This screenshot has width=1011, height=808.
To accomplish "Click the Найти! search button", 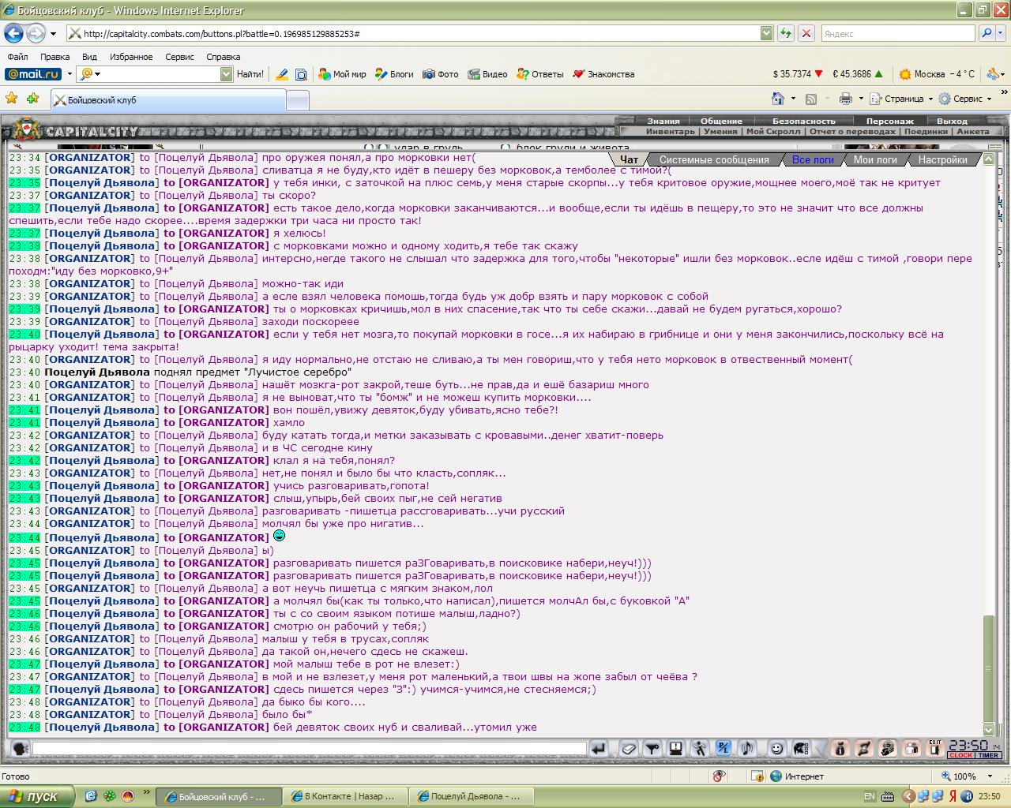I will pos(250,74).
